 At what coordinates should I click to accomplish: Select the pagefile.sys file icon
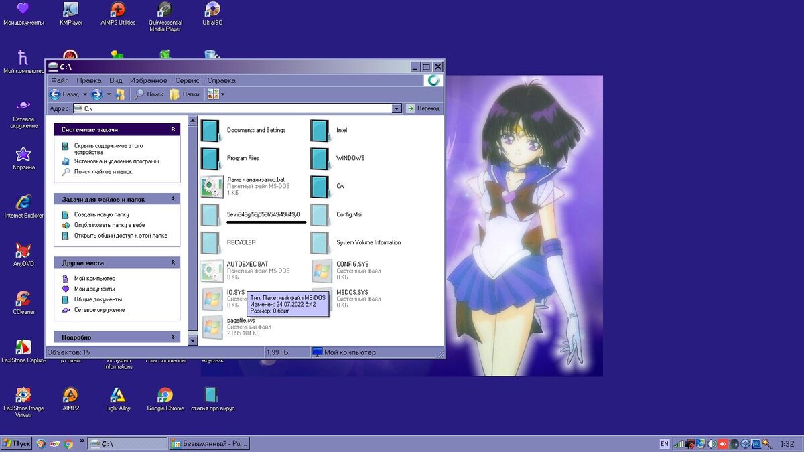point(212,327)
